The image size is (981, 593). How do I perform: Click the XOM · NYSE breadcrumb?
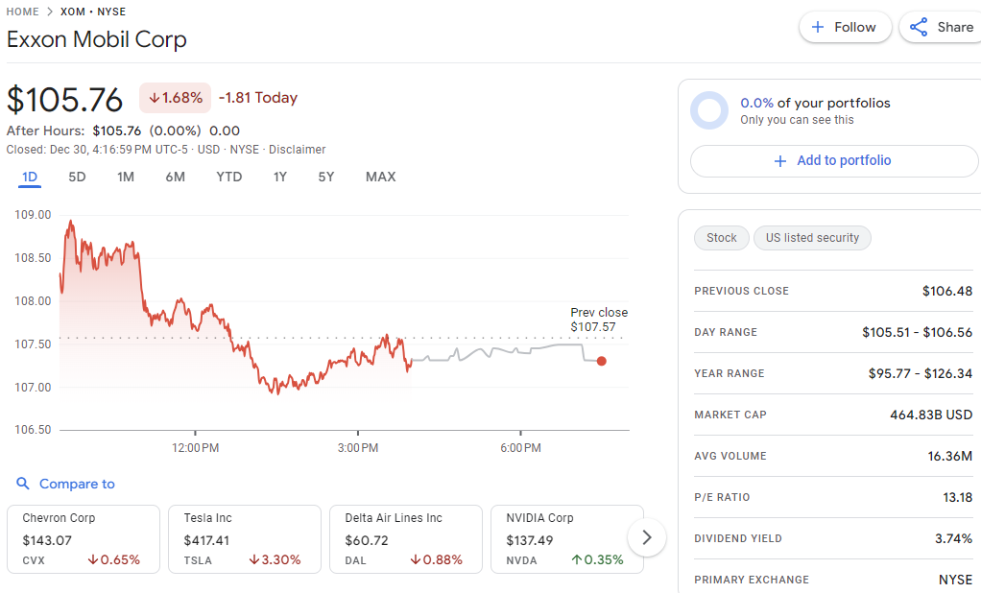point(93,12)
